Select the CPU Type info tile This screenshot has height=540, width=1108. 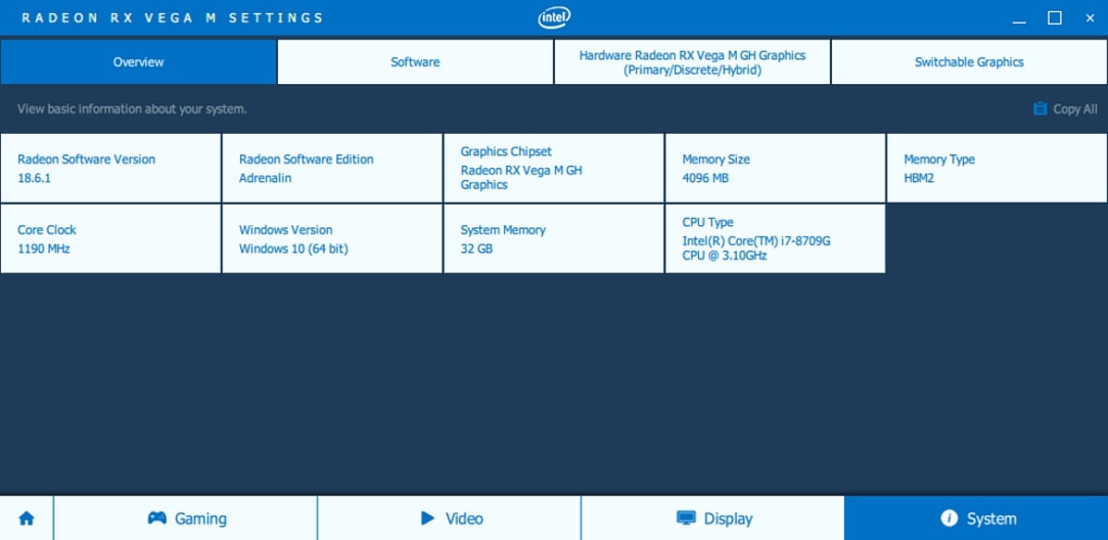pyautogui.click(x=775, y=238)
